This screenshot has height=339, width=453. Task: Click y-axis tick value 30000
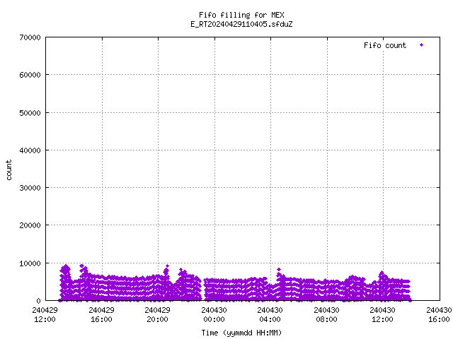30,188
